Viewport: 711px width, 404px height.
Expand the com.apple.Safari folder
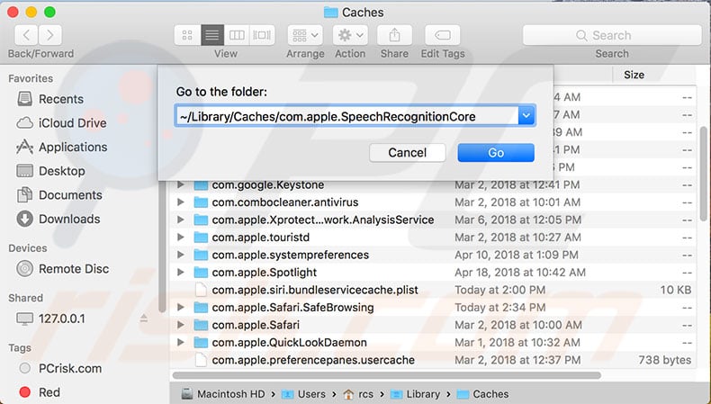[x=181, y=325]
